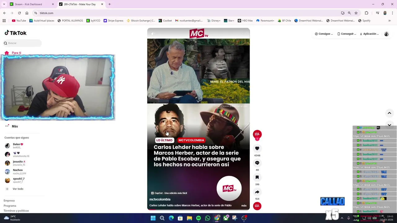Open the spinning sound disc icon
The height and width of the screenshot is (223, 397).
pyautogui.click(x=257, y=206)
